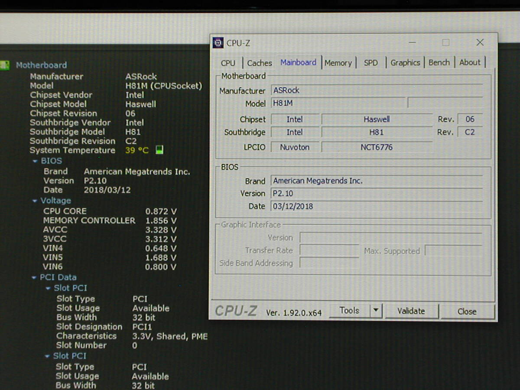Image resolution: width=520 pixels, height=390 pixels.
Task: Click the CPU-Z app icon in title bar
Action: [218, 42]
